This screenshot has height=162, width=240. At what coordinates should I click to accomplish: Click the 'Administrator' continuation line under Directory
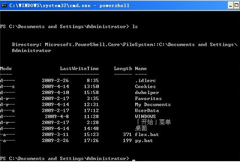[x=31, y=51]
